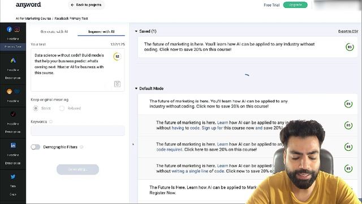
Task: Open Headline under the LinkedIn icon
Action: coord(13,155)
